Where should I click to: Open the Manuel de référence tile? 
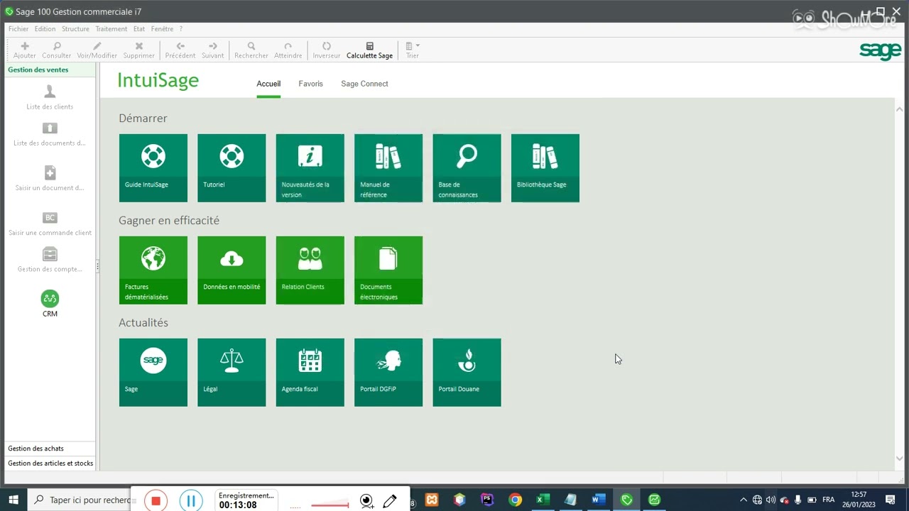pos(388,168)
